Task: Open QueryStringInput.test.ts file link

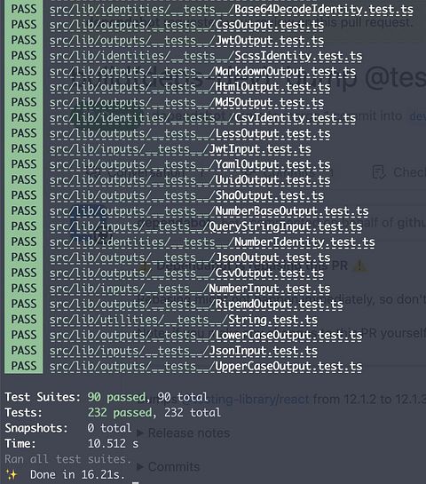Action: pyautogui.click(x=206, y=226)
